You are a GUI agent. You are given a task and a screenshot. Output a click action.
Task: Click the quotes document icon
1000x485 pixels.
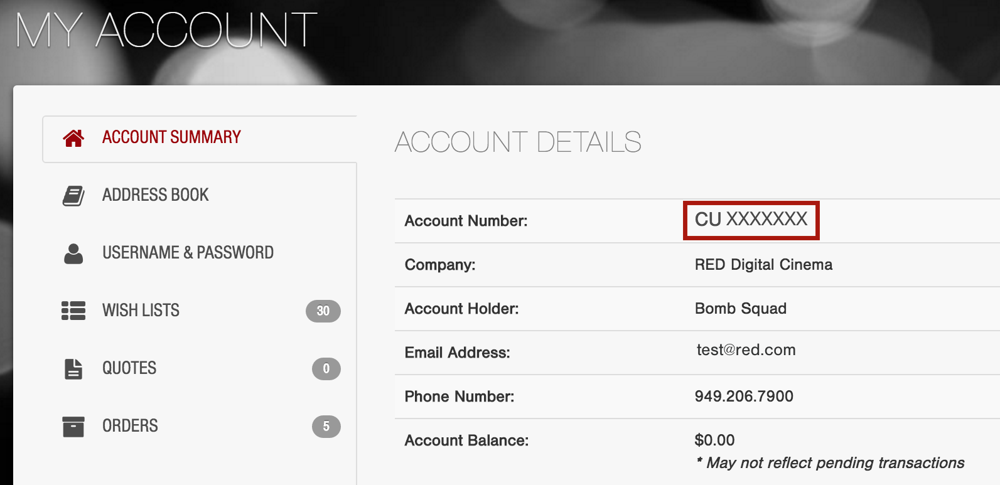pyautogui.click(x=73, y=369)
